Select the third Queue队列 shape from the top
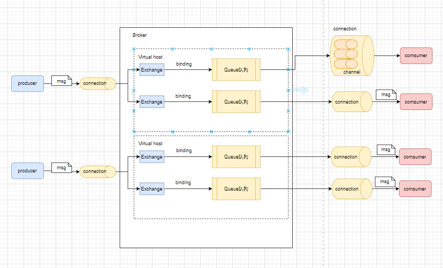Image resolution: width=443 pixels, height=268 pixels. (x=236, y=157)
